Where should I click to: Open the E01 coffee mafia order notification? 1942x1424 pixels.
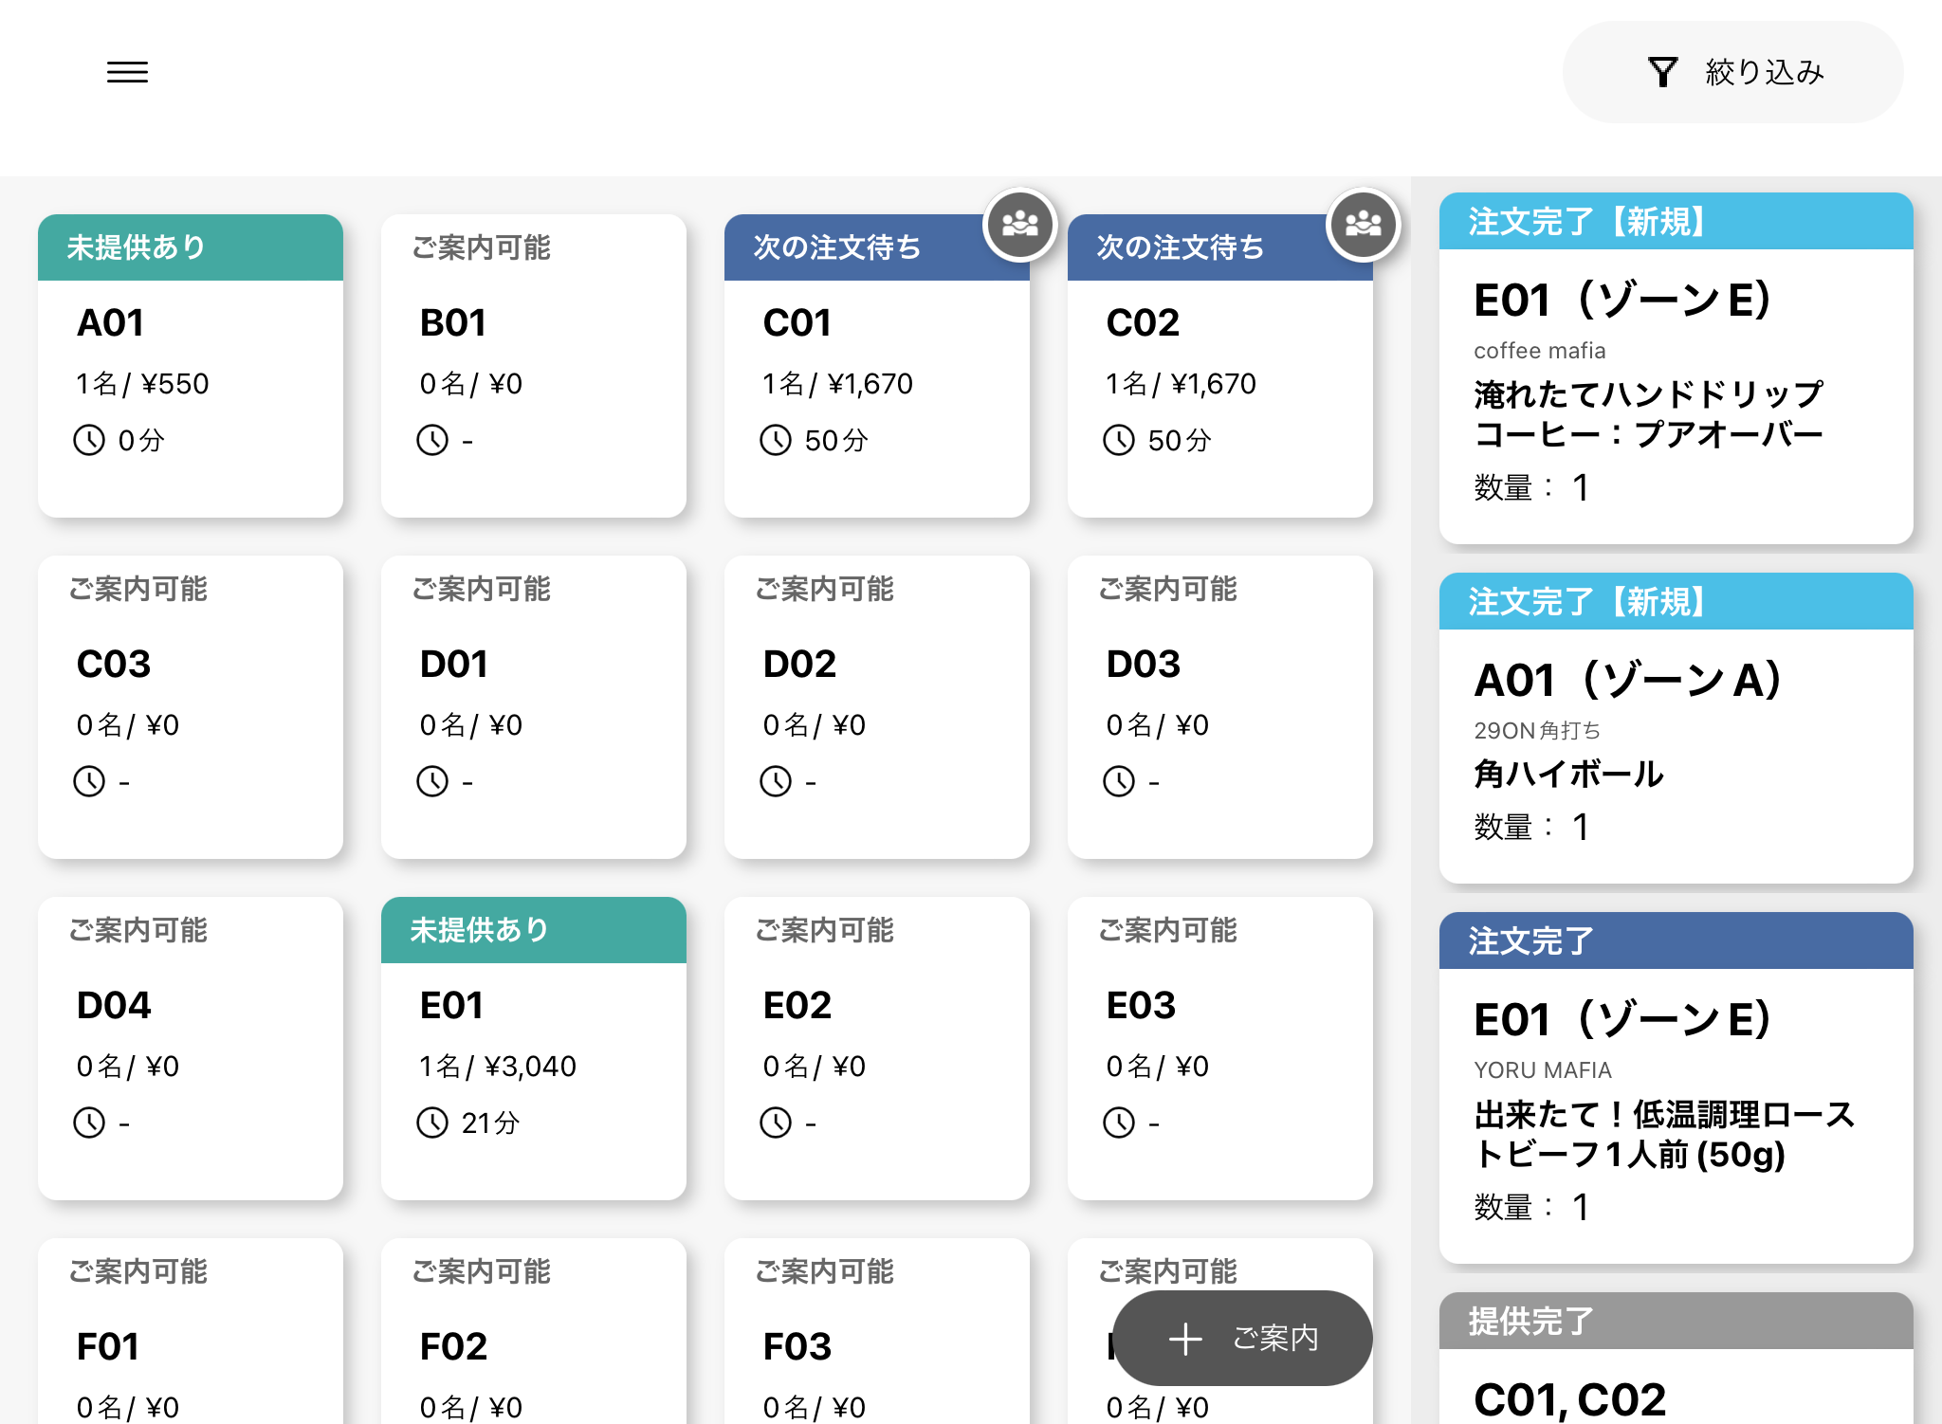coord(1676,368)
